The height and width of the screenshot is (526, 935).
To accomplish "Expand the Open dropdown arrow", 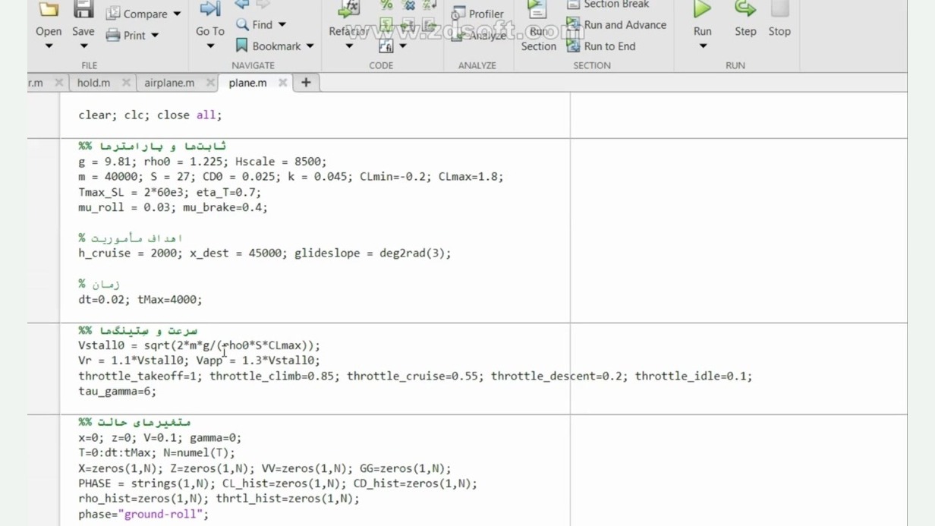I will [x=49, y=46].
